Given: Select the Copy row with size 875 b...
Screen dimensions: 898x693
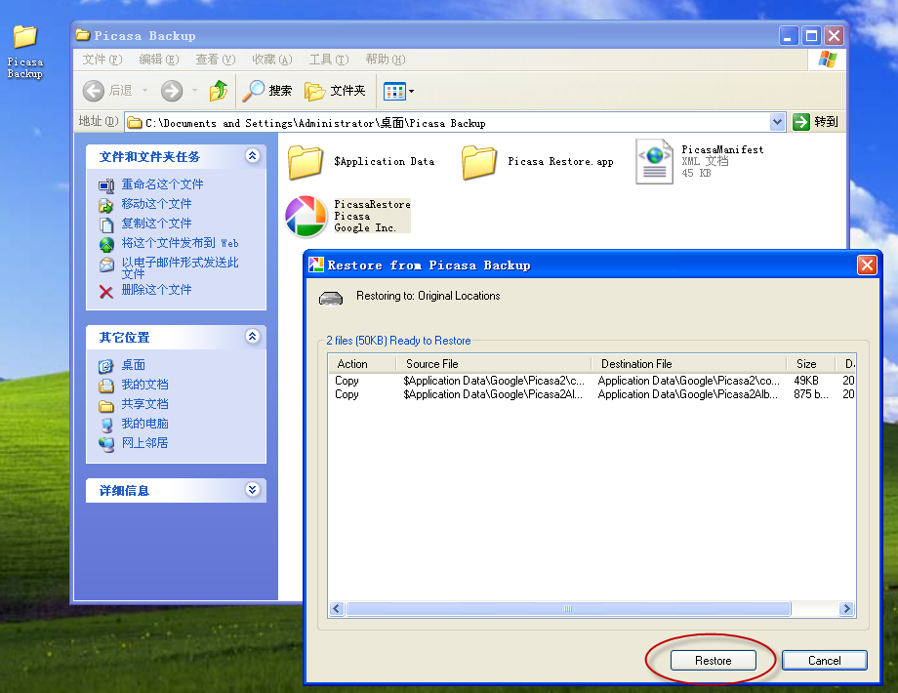Looking at the screenshot, I should (592, 394).
